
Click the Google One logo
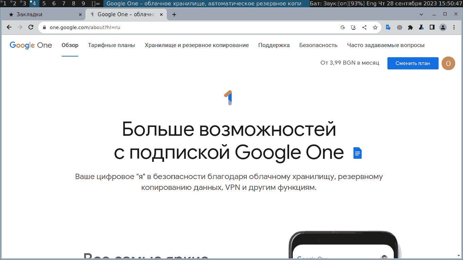(x=31, y=45)
